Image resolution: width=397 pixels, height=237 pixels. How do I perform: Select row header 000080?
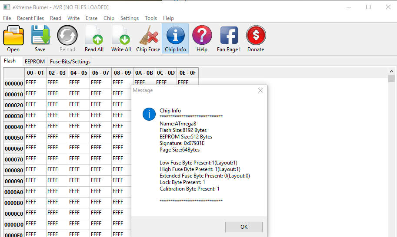[x=14, y=171]
